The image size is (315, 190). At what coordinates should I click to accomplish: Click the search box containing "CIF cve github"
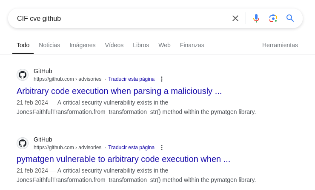[119, 18]
